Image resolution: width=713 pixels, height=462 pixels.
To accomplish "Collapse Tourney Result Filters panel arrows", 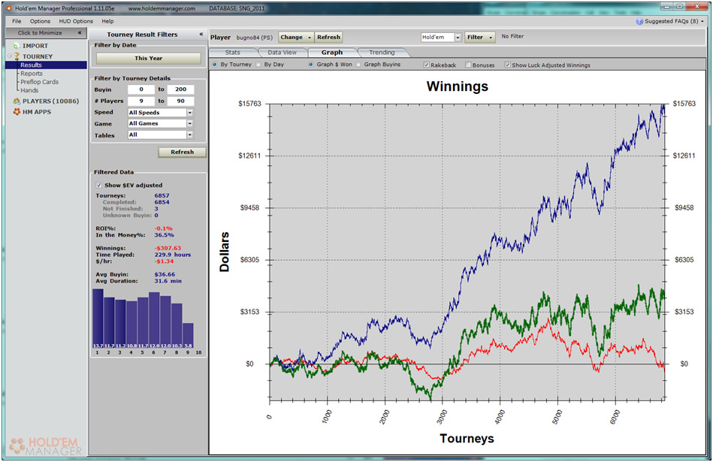I will [x=201, y=34].
